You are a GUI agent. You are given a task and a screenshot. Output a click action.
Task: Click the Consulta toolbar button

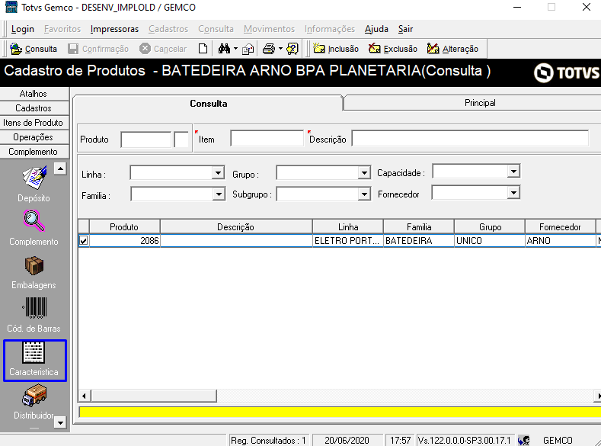tap(34, 49)
